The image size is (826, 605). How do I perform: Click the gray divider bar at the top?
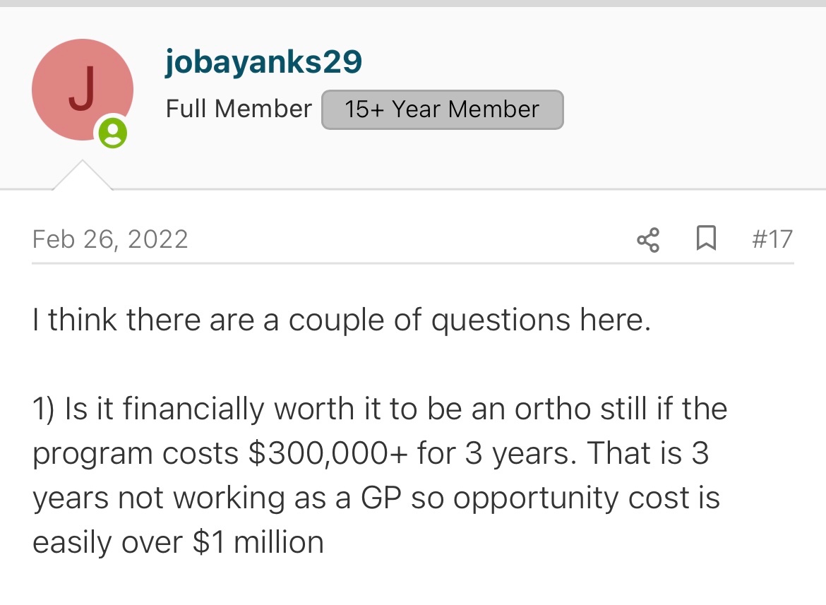413,4
